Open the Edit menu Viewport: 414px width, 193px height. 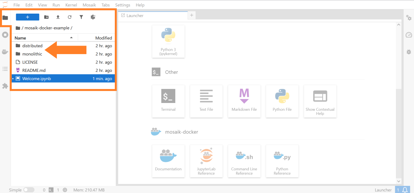[x=29, y=5]
